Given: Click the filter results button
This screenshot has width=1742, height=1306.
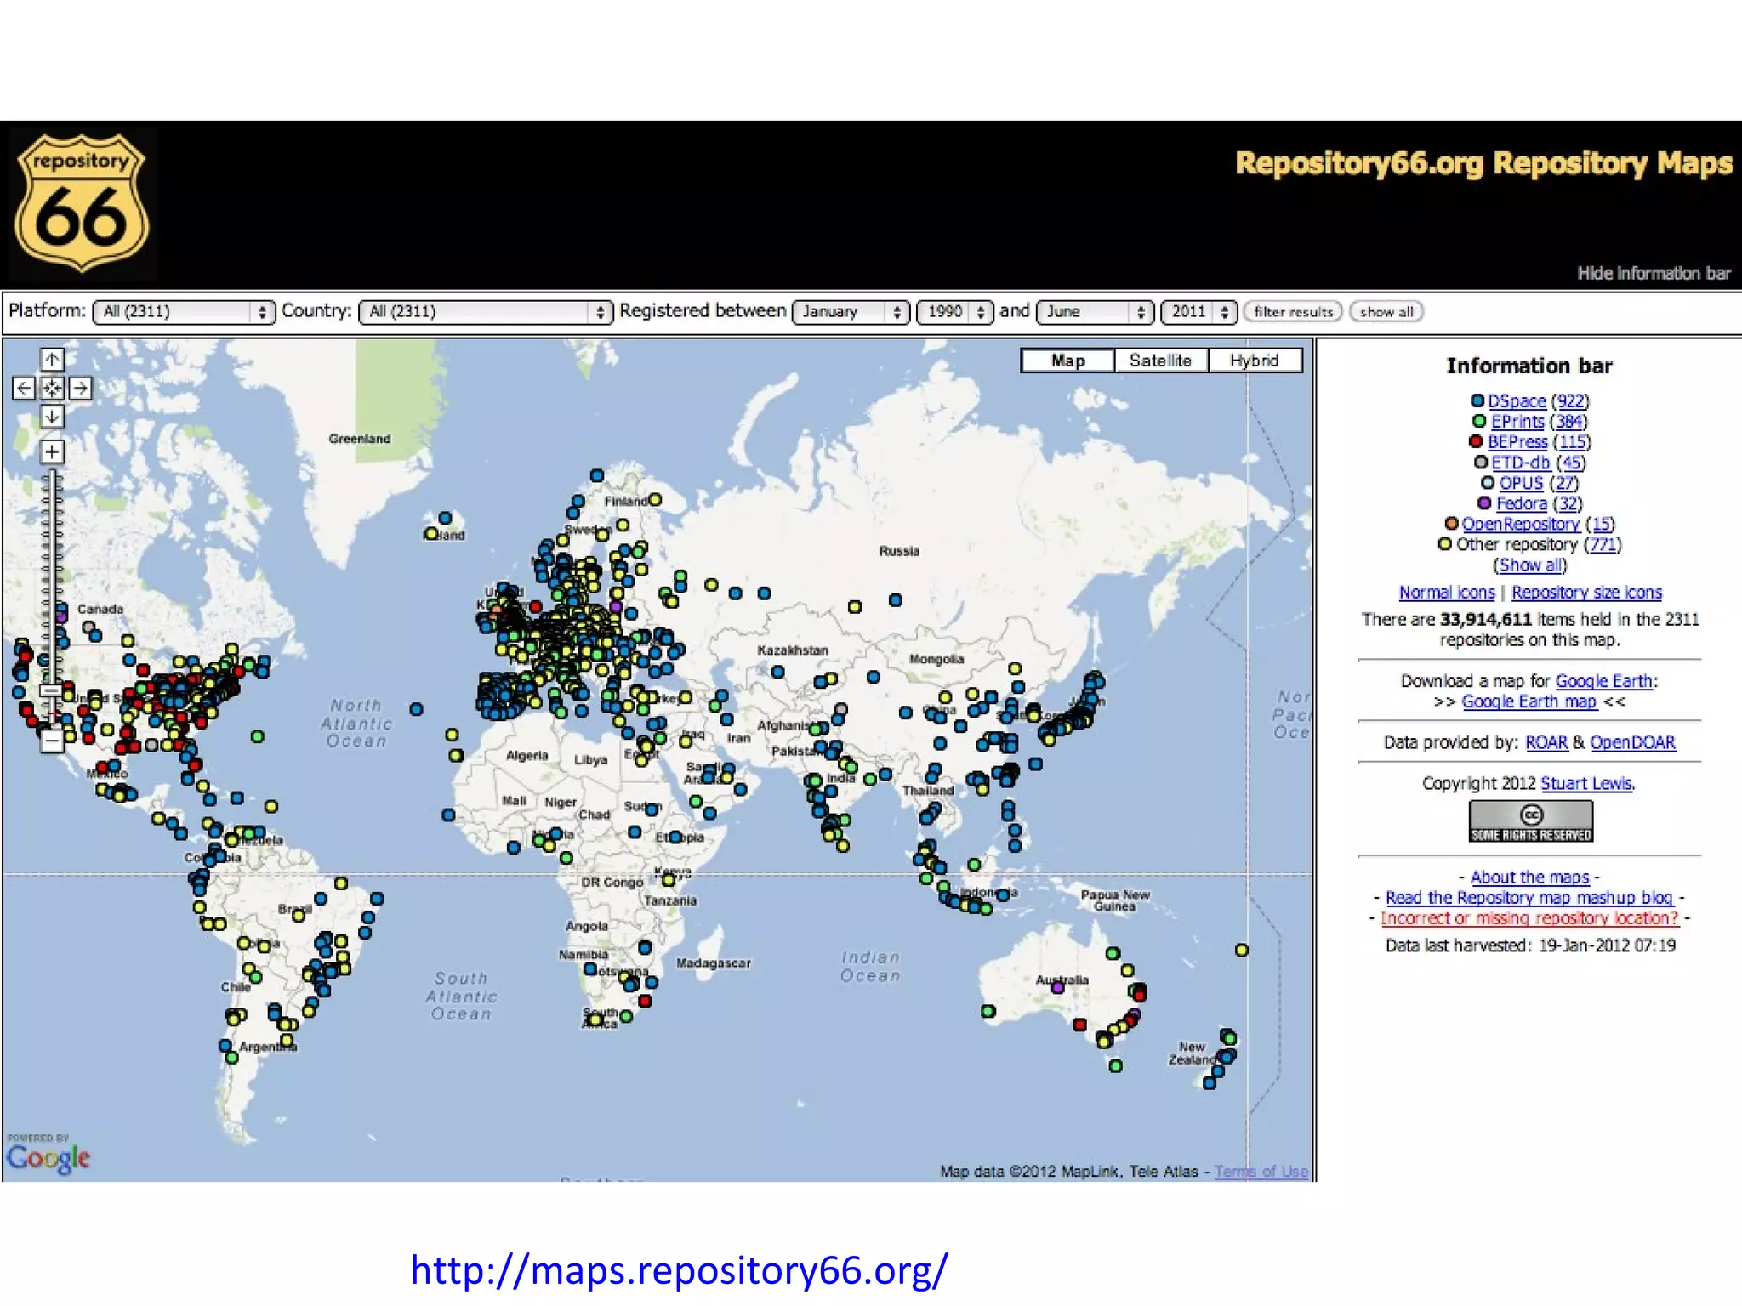Looking at the screenshot, I should (1293, 312).
